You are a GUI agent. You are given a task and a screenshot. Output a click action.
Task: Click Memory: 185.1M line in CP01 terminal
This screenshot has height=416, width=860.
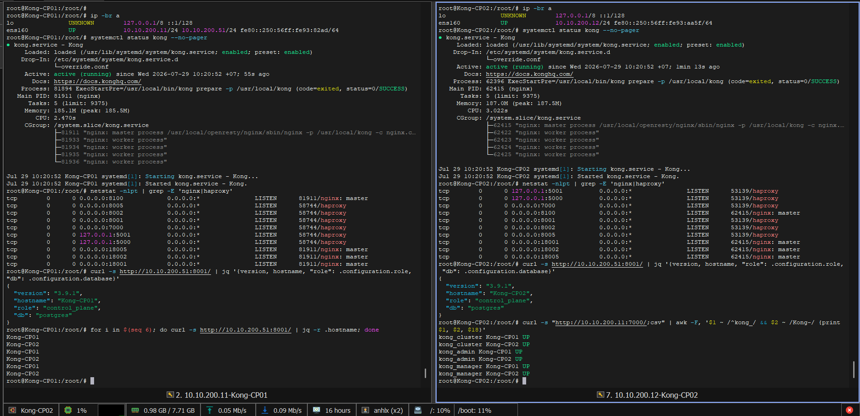77,111
